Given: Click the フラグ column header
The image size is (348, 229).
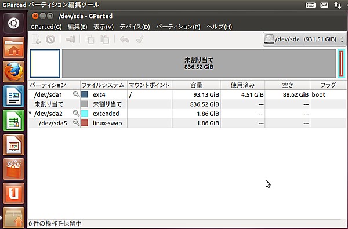Looking at the screenshot, I should pos(328,85).
